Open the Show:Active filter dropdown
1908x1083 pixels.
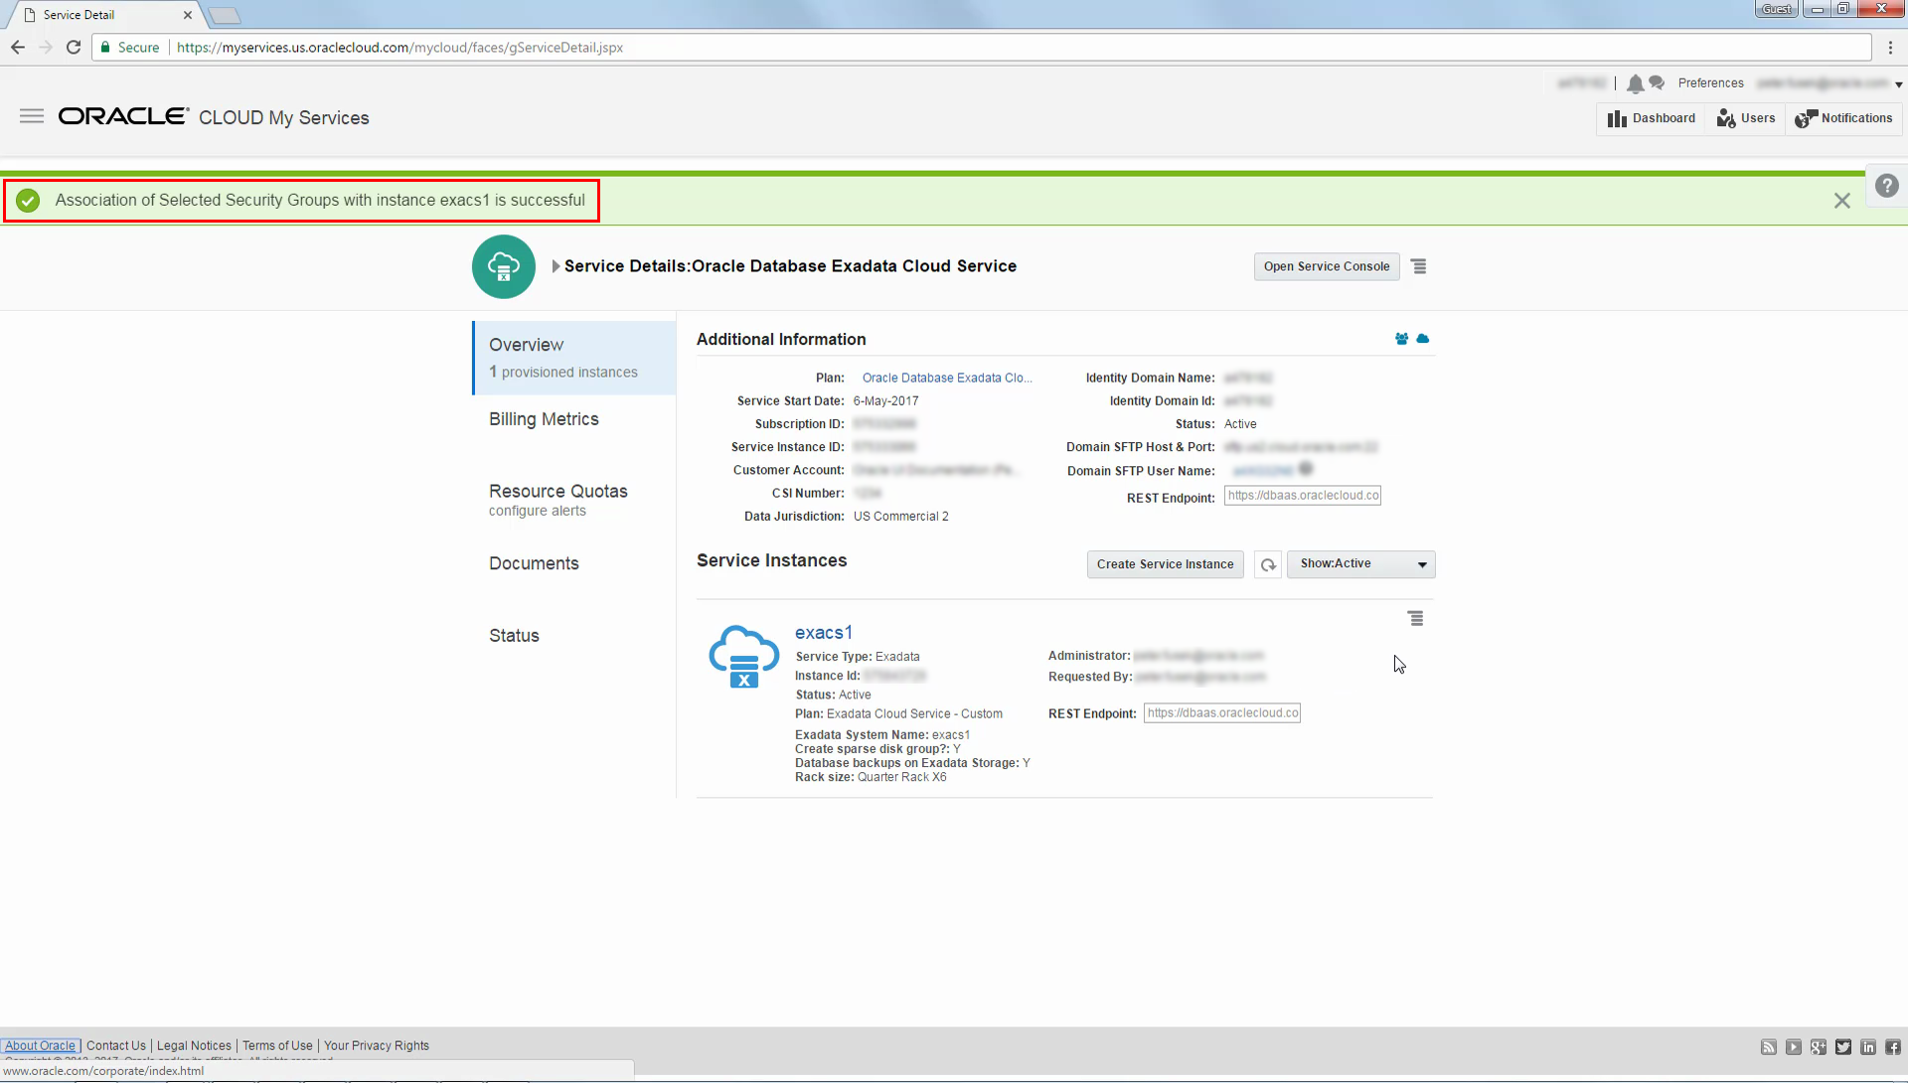click(1360, 564)
